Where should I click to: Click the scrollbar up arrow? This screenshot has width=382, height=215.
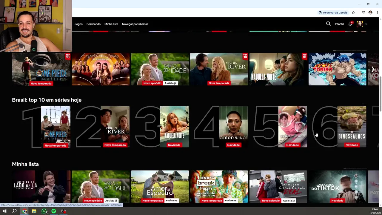pyautogui.click(x=380, y=19)
